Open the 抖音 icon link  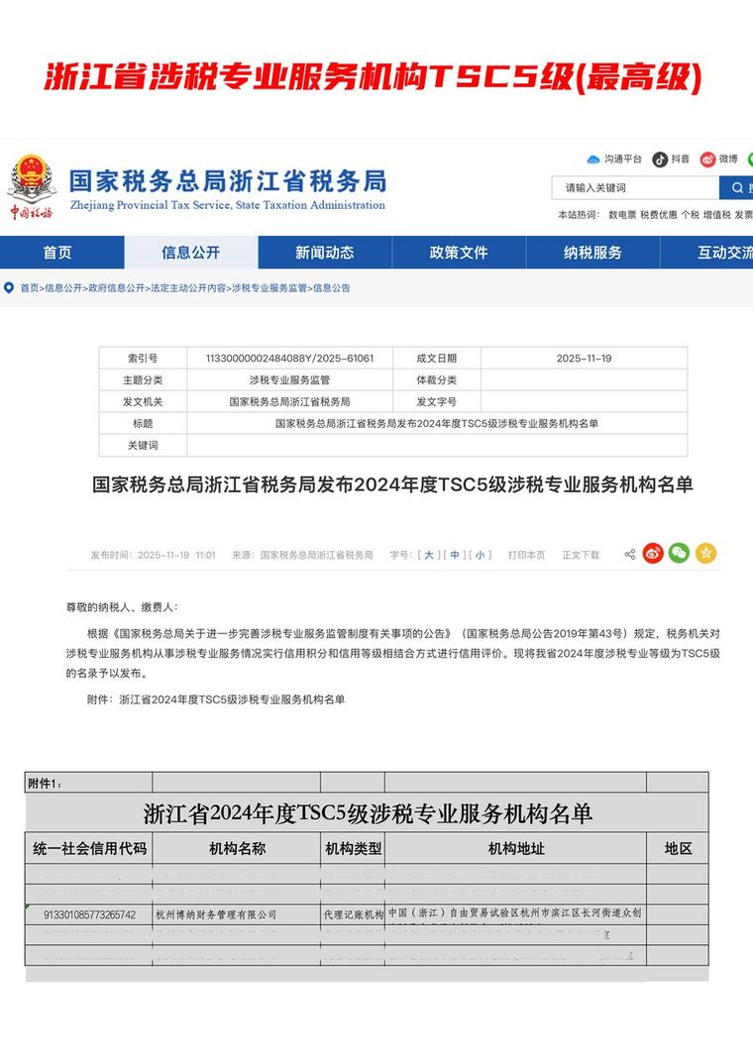pyautogui.click(x=660, y=160)
